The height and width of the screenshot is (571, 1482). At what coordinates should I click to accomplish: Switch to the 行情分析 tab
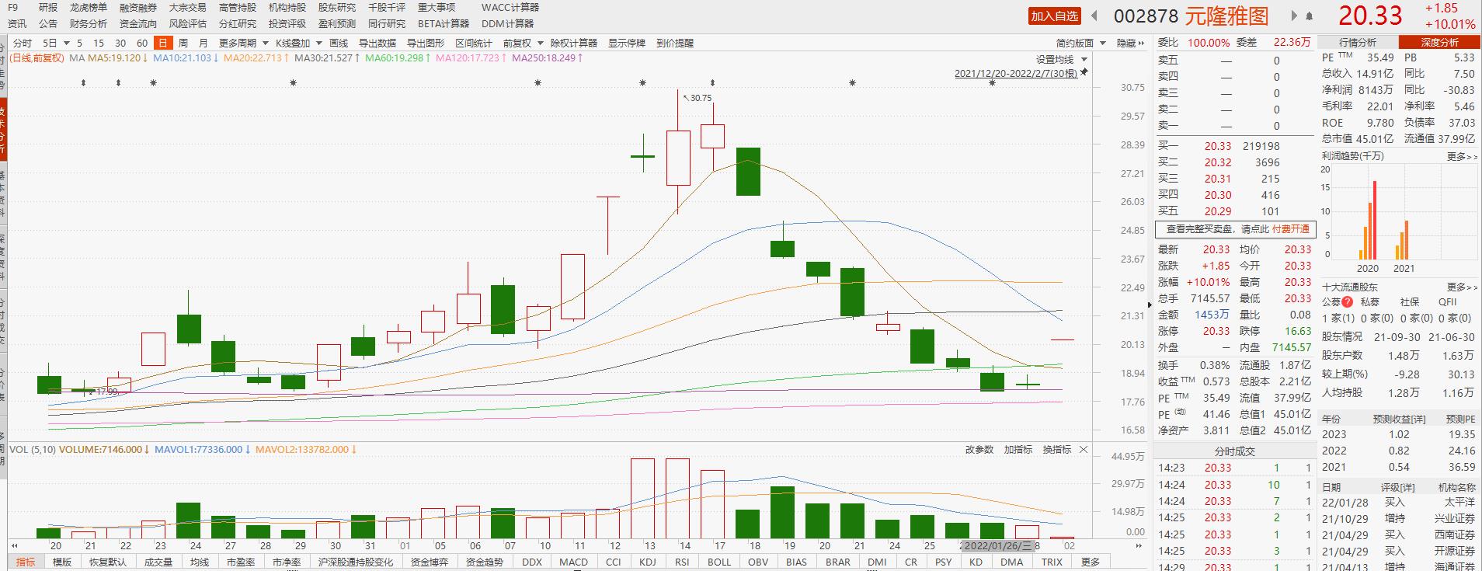click(1357, 43)
